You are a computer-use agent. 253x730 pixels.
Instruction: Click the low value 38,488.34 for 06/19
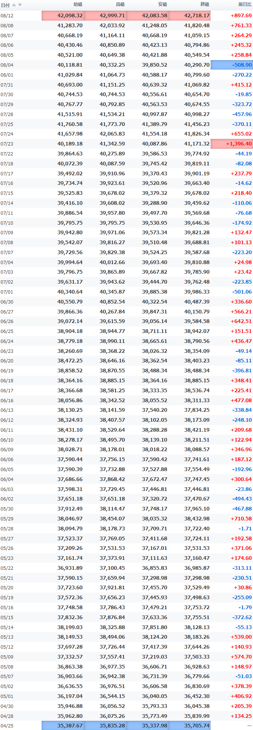[155, 371]
